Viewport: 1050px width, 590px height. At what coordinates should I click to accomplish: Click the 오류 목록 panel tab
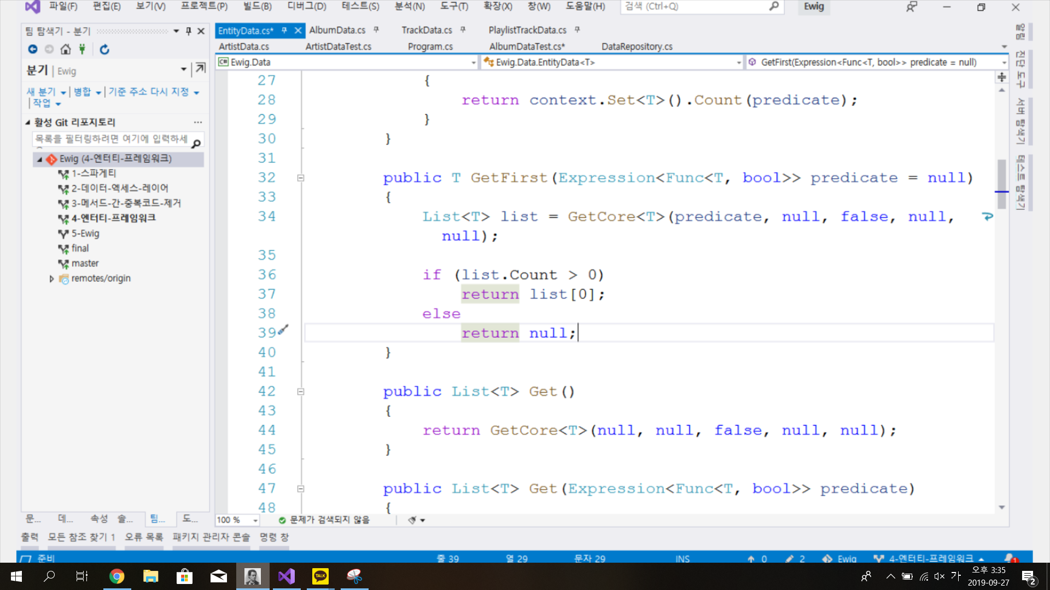click(x=144, y=537)
